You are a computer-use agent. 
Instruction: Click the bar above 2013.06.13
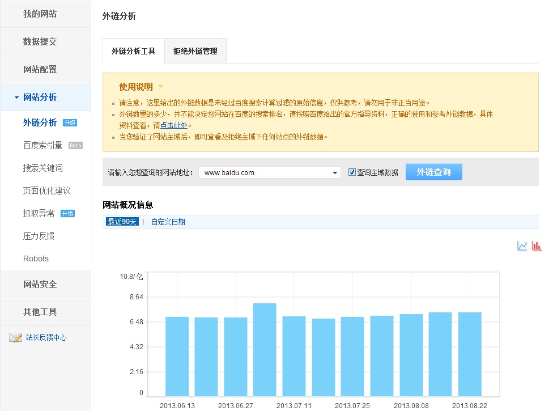pos(177,357)
